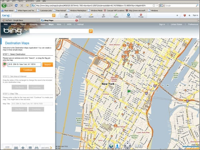Open driving directions car icon
This screenshot has height=150, width=200.
pyautogui.click(x=16, y=147)
